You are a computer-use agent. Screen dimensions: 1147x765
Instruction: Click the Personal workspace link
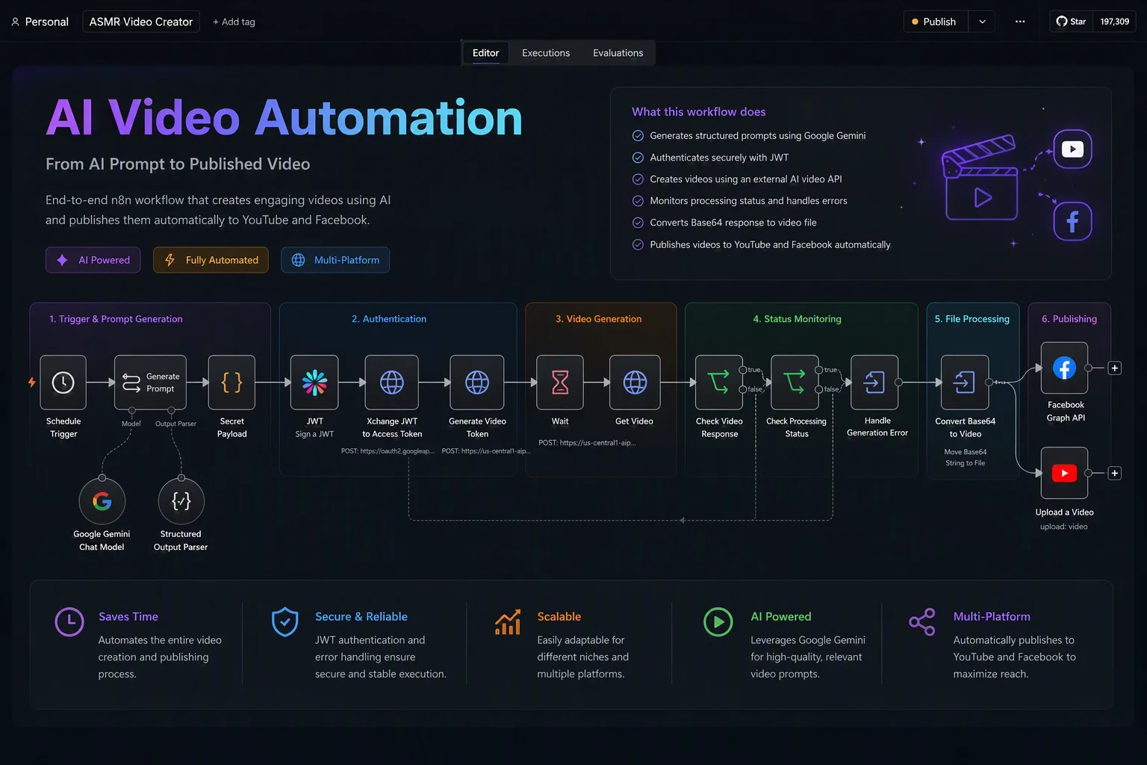coord(40,22)
